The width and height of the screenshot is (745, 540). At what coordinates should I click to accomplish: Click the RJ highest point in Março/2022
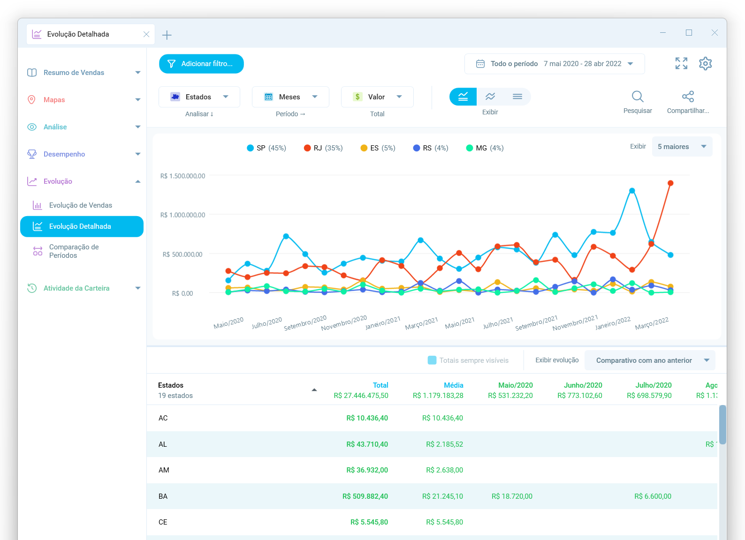point(670,183)
